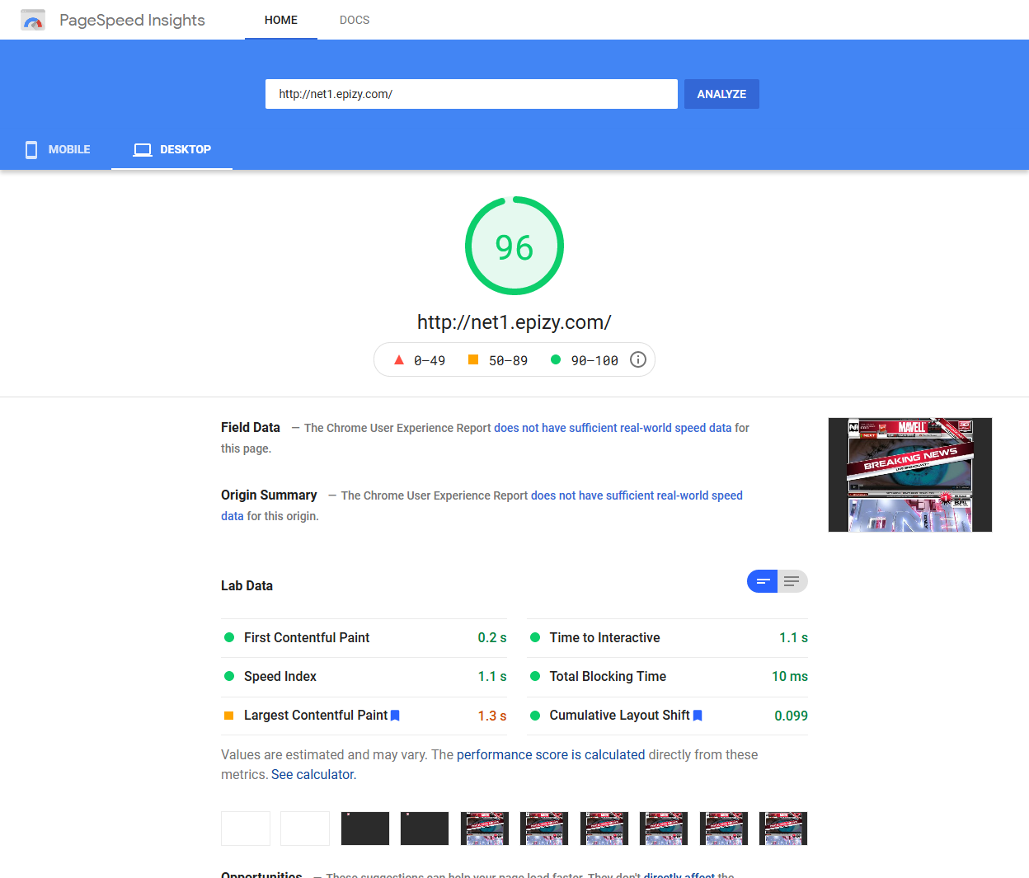Click the 'Time to Interactive' metric label
This screenshot has width=1029, height=878.
point(605,637)
